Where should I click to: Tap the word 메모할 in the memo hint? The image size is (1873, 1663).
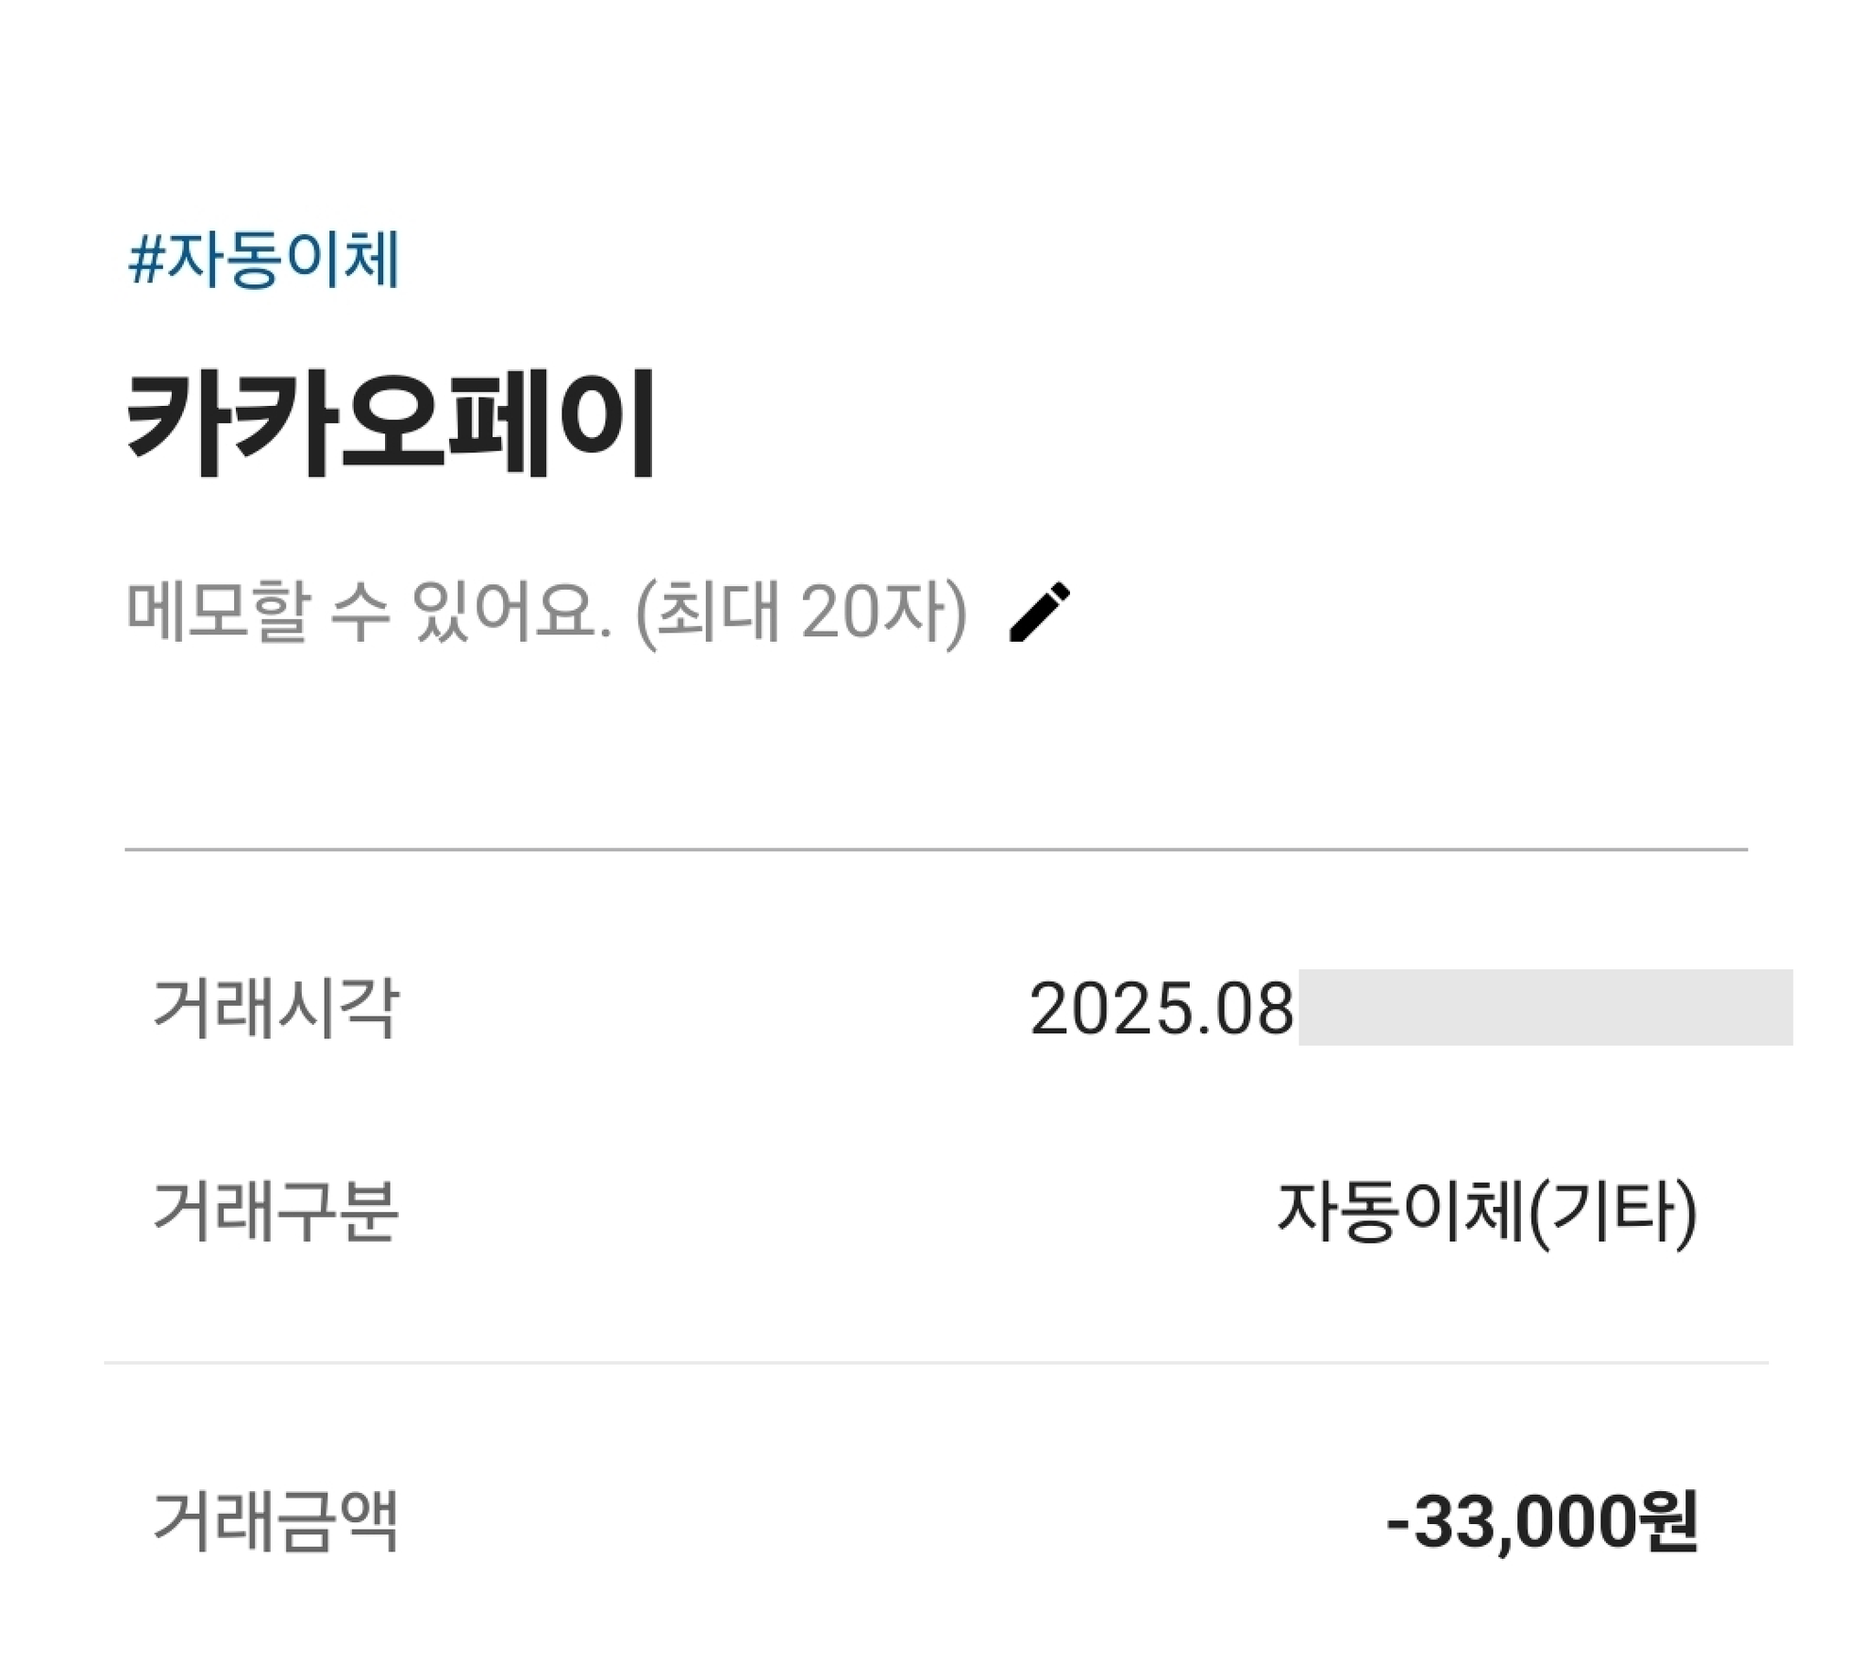[x=218, y=612]
